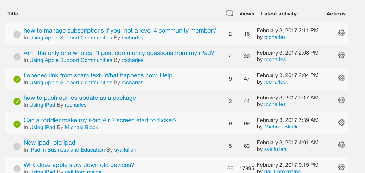This screenshot has width=365, height=173.
Task: Sort by Latest activity column header
Action: [x=279, y=14]
